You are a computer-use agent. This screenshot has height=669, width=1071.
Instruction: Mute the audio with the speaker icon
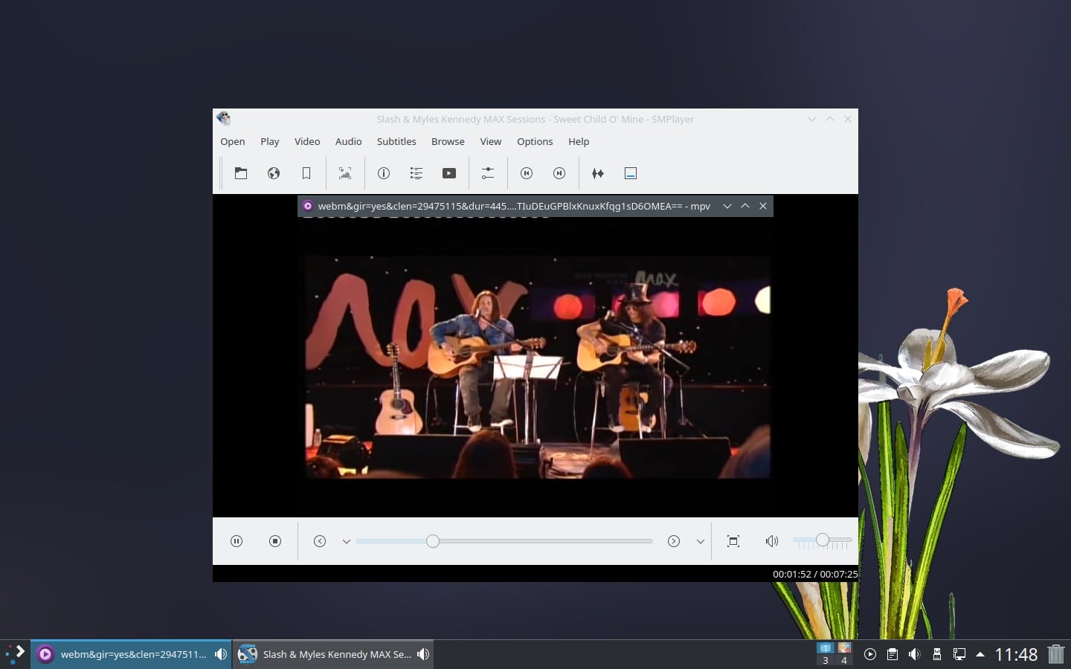click(772, 541)
